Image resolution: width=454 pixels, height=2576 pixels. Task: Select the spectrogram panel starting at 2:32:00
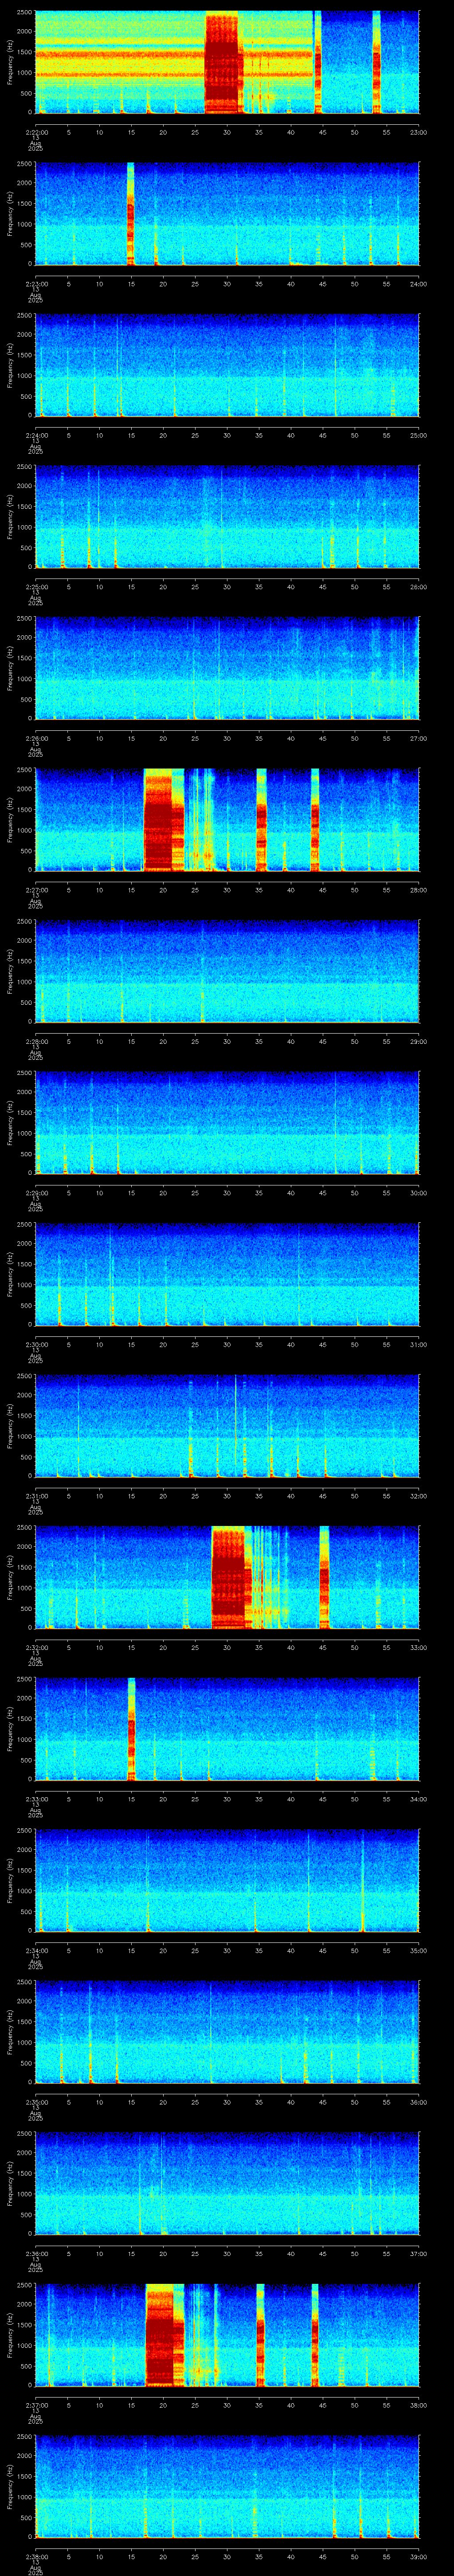click(x=227, y=1578)
